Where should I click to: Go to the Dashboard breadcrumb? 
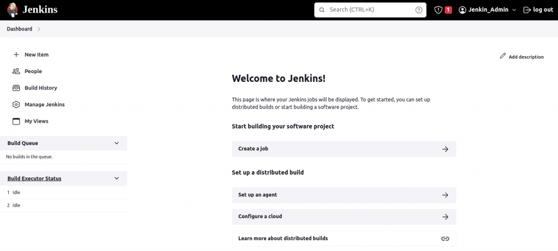pos(20,29)
